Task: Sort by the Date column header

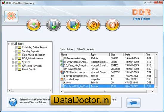Action: 134,54
